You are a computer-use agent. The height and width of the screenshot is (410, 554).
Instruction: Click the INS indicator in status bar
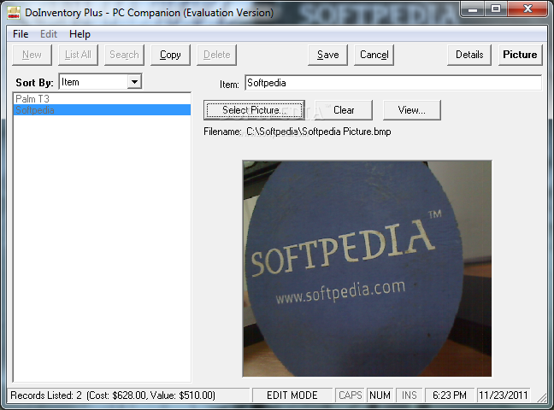[x=410, y=395]
